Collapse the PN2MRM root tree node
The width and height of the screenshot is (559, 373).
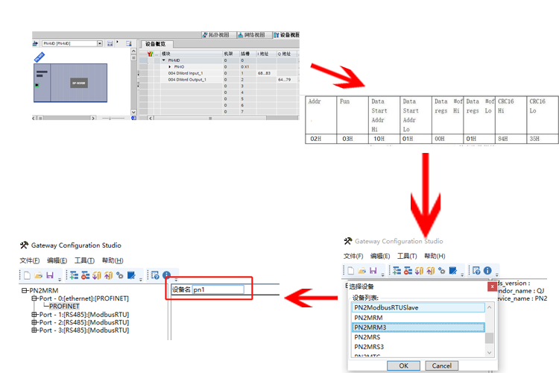click(24, 291)
